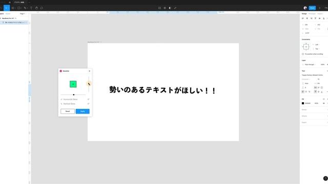Expand the Effects section
The width and height of the screenshot is (328, 184).
[304, 116]
